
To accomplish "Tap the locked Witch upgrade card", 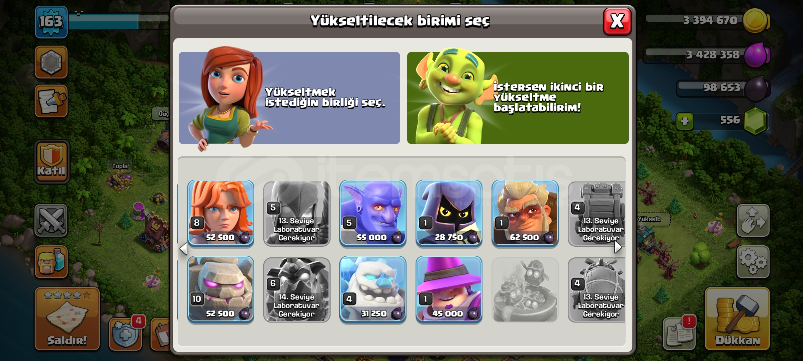I will click(x=297, y=213).
